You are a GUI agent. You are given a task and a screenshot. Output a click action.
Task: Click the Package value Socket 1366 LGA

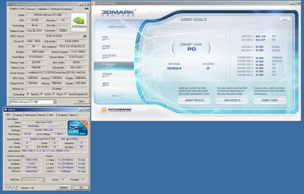pos(44,130)
